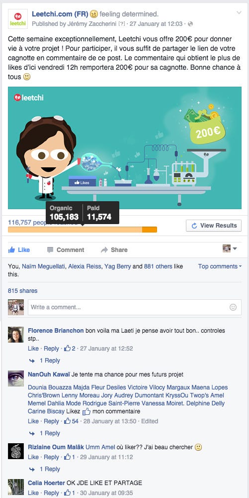Expand the Top comments sorting menu
The height and width of the screenshot is (498, 249).
[220, 266]
